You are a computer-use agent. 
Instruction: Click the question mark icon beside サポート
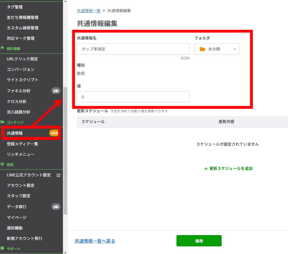coord(3,248)
